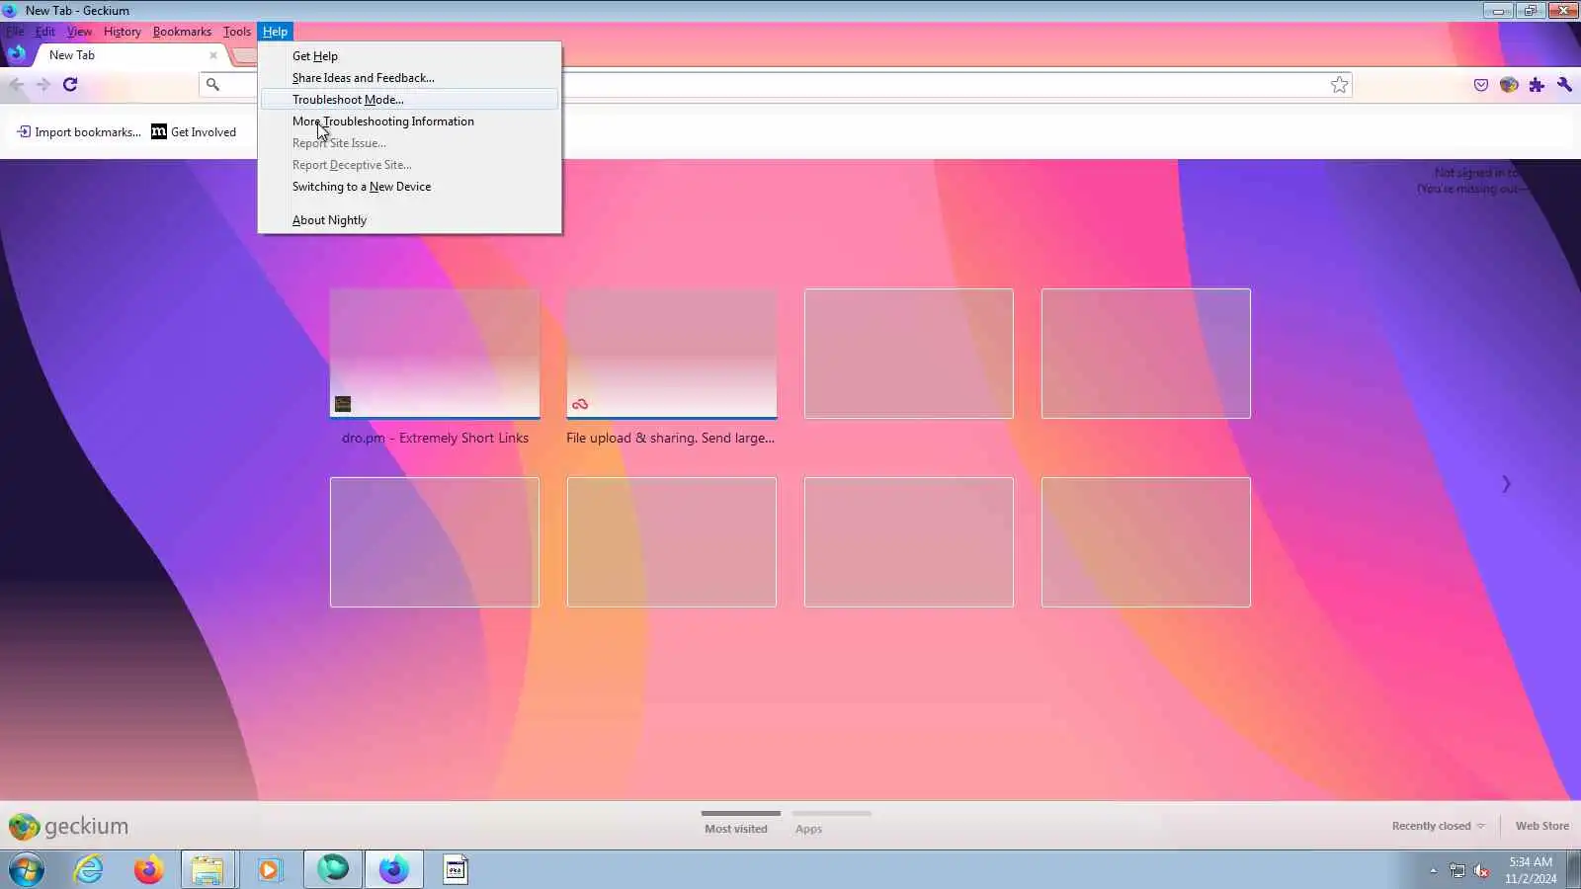1581x889 pixels.
Task: Go to the next page with the right chevron
Action: click(1506, 484)
